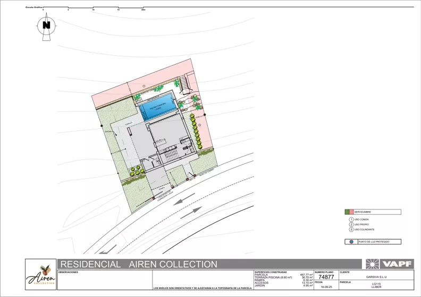
Task: Click the right-pointing road direction arrow
Action: (x=191, y=213)
